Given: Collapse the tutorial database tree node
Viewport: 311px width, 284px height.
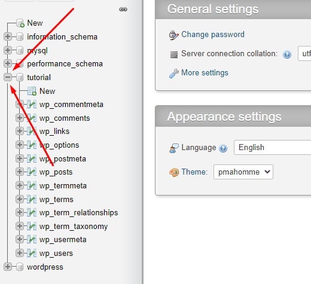Looking at the screenshot, I should (x=8, y=77).
